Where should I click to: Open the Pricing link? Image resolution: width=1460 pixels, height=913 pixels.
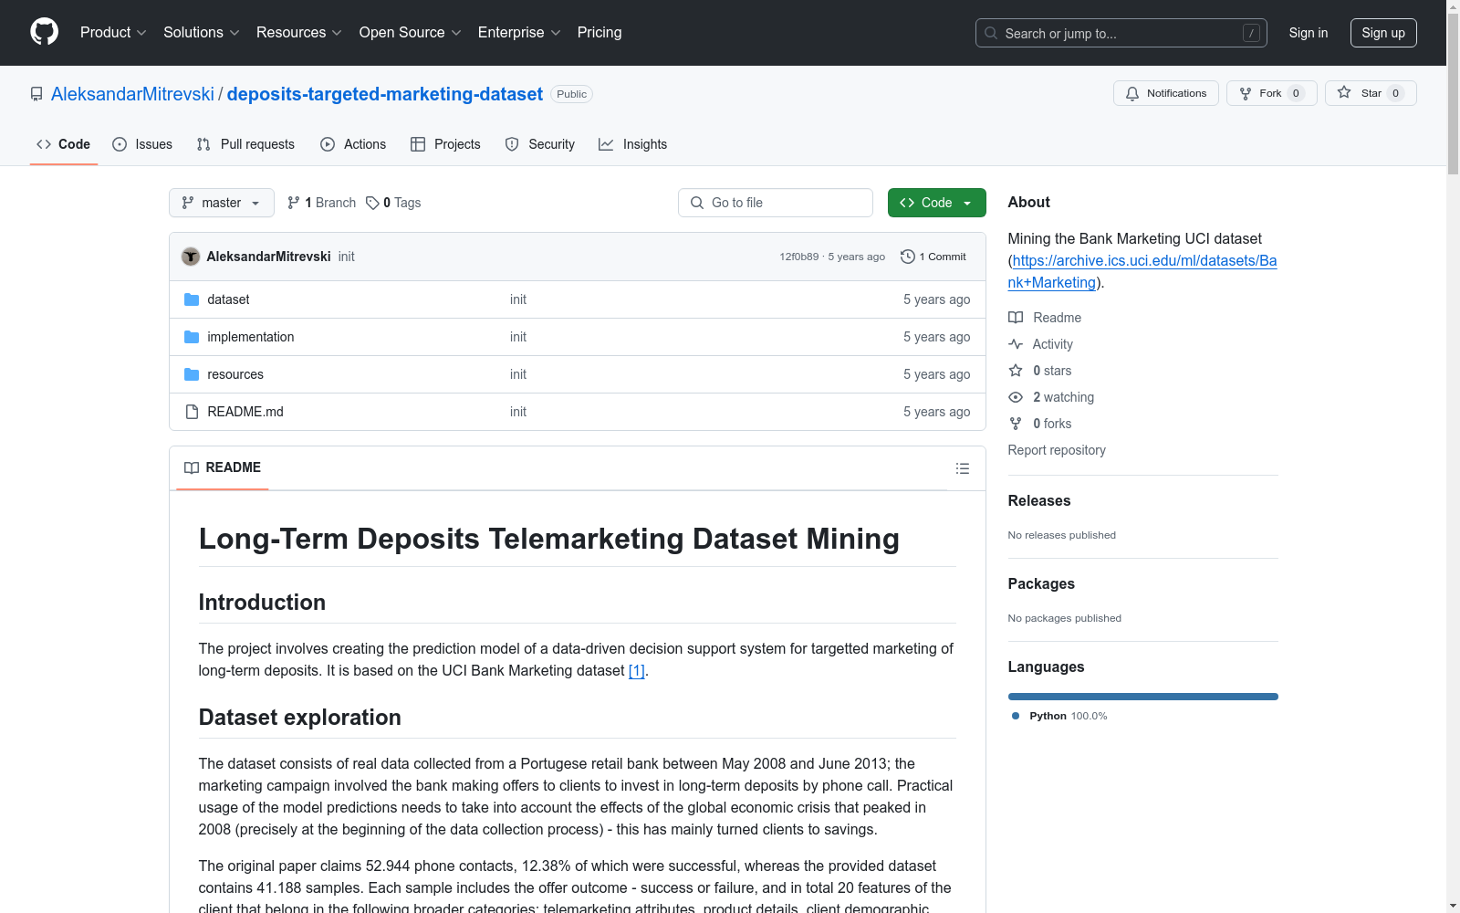(x=600, y=33)
